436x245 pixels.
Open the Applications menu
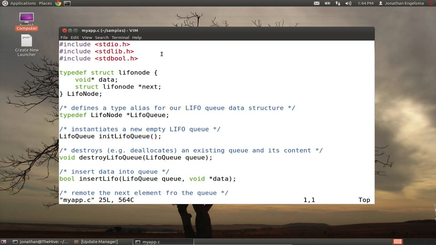coord(23,3)
